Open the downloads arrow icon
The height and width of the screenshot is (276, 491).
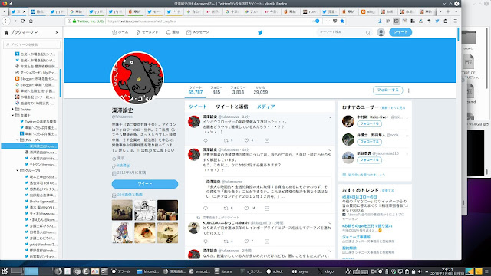click(380, 21)
